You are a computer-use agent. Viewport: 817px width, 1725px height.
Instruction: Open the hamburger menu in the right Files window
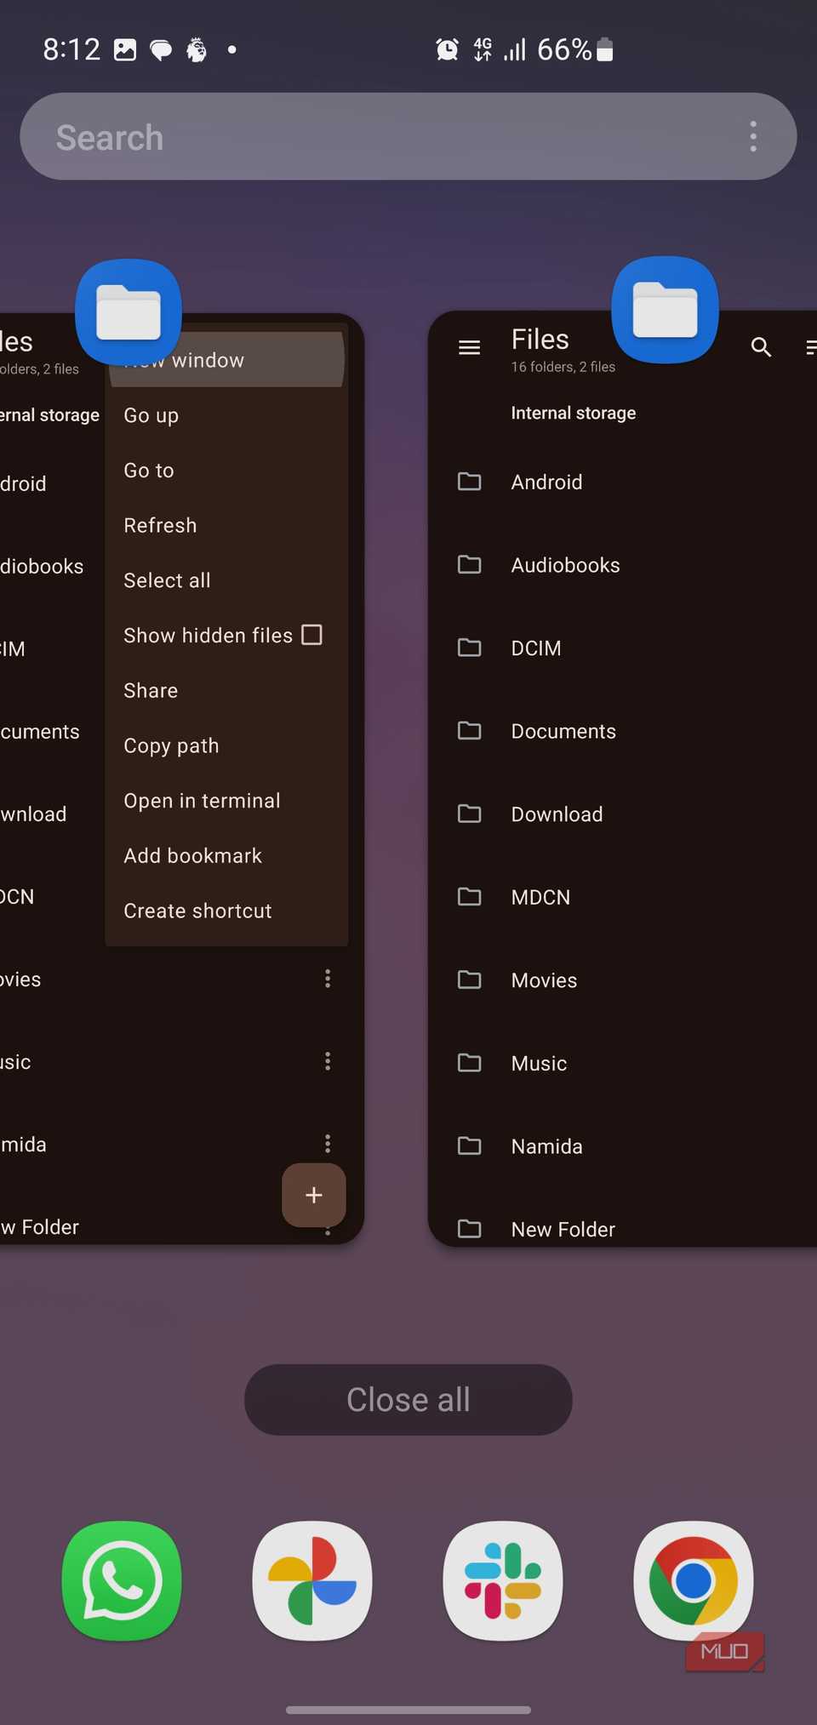(470, 347)
